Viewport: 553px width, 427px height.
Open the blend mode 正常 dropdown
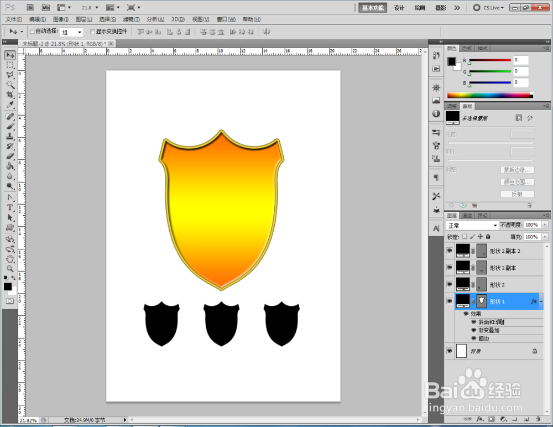(472, 225)
